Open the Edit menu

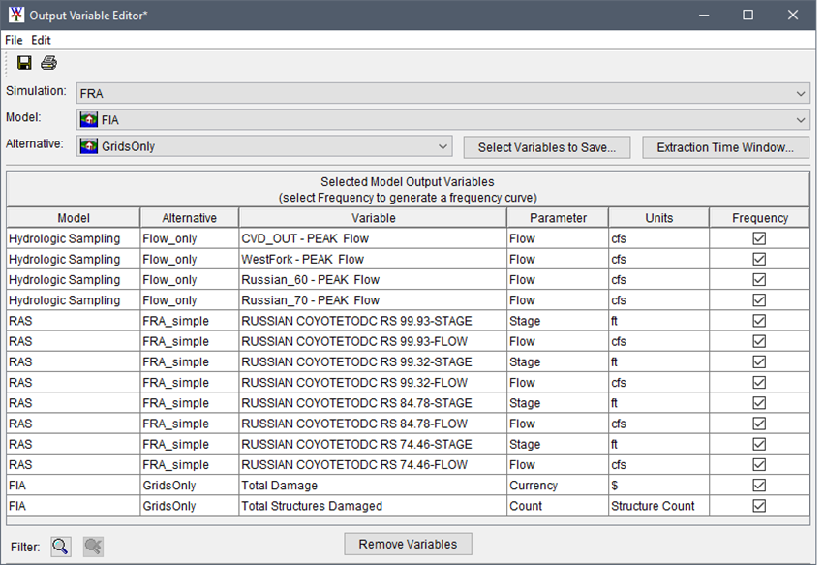pyautogui.click(x=41, y=40)
